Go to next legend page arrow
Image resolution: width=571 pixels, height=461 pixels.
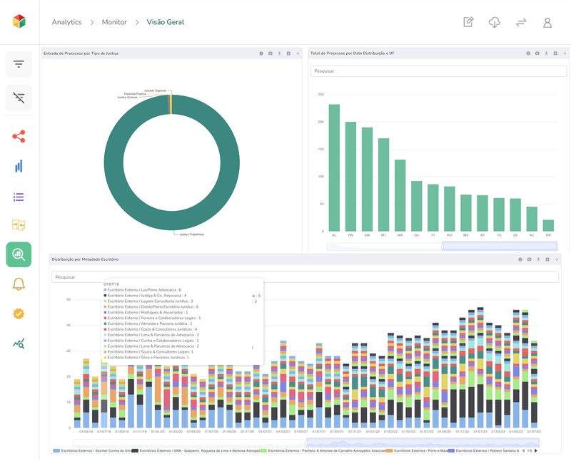tap(537, 451)
